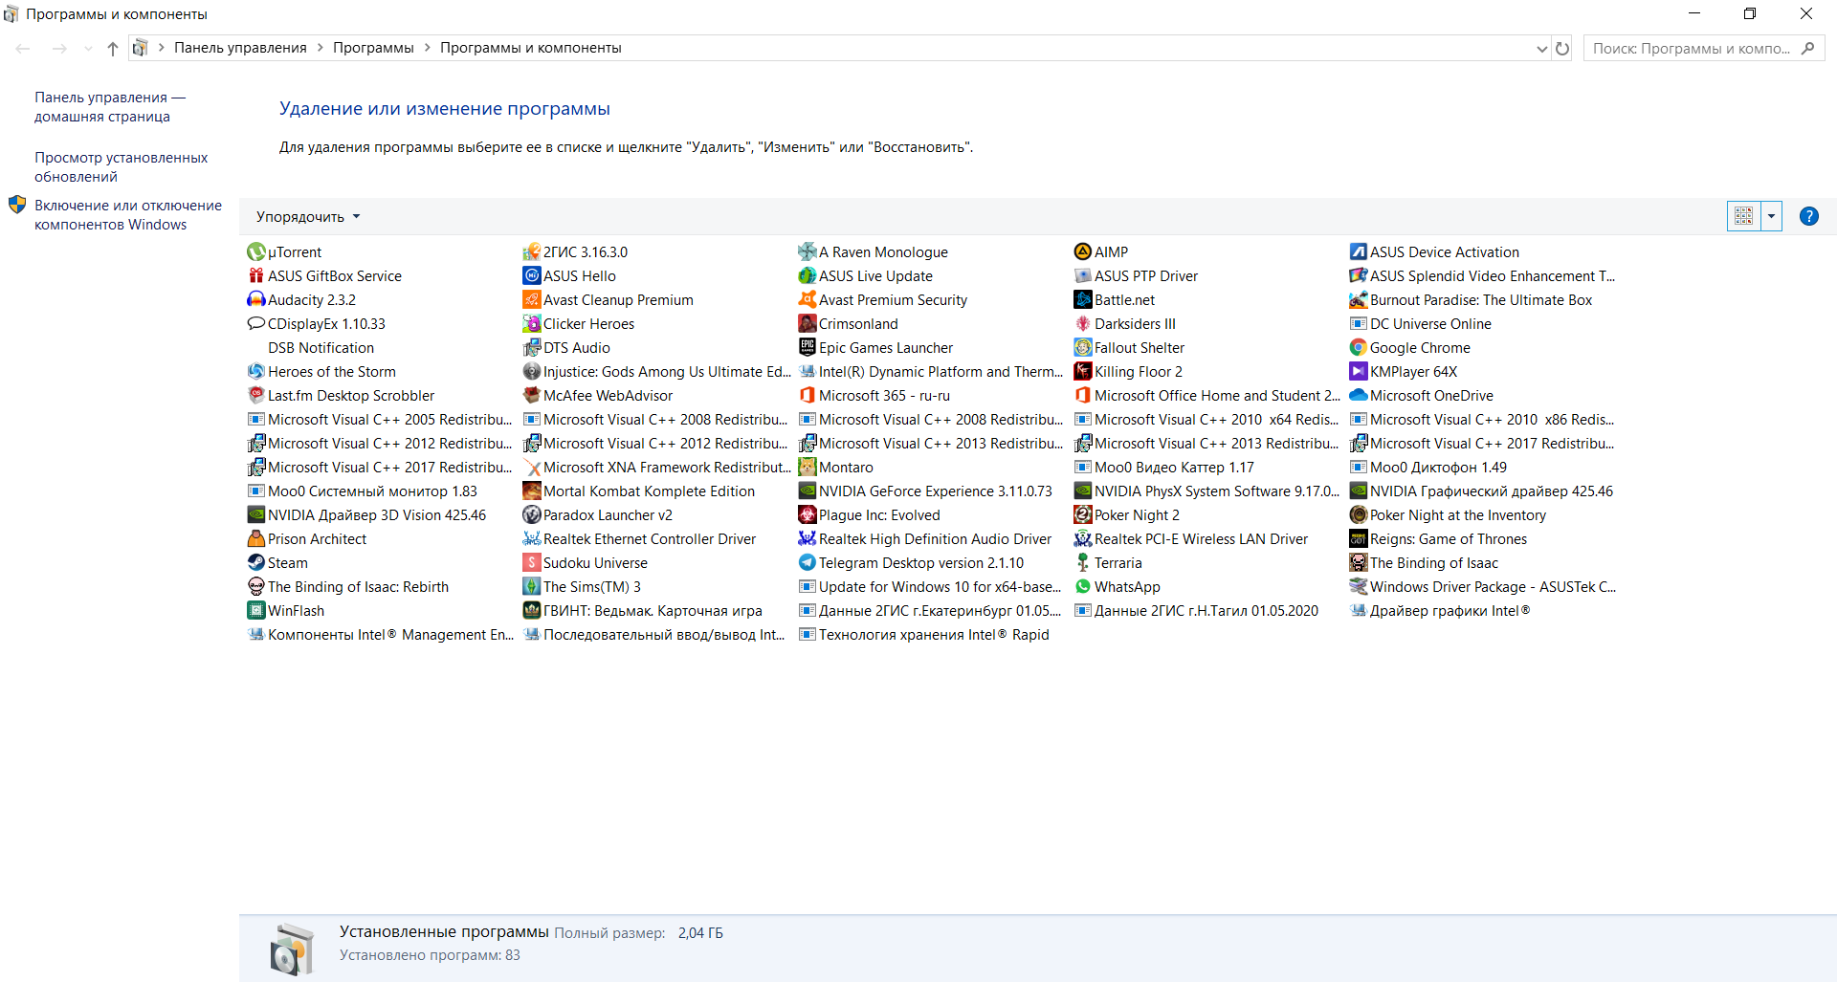Focus the Поиск: Программы и компоненты field

click(x=1703, y=48)
